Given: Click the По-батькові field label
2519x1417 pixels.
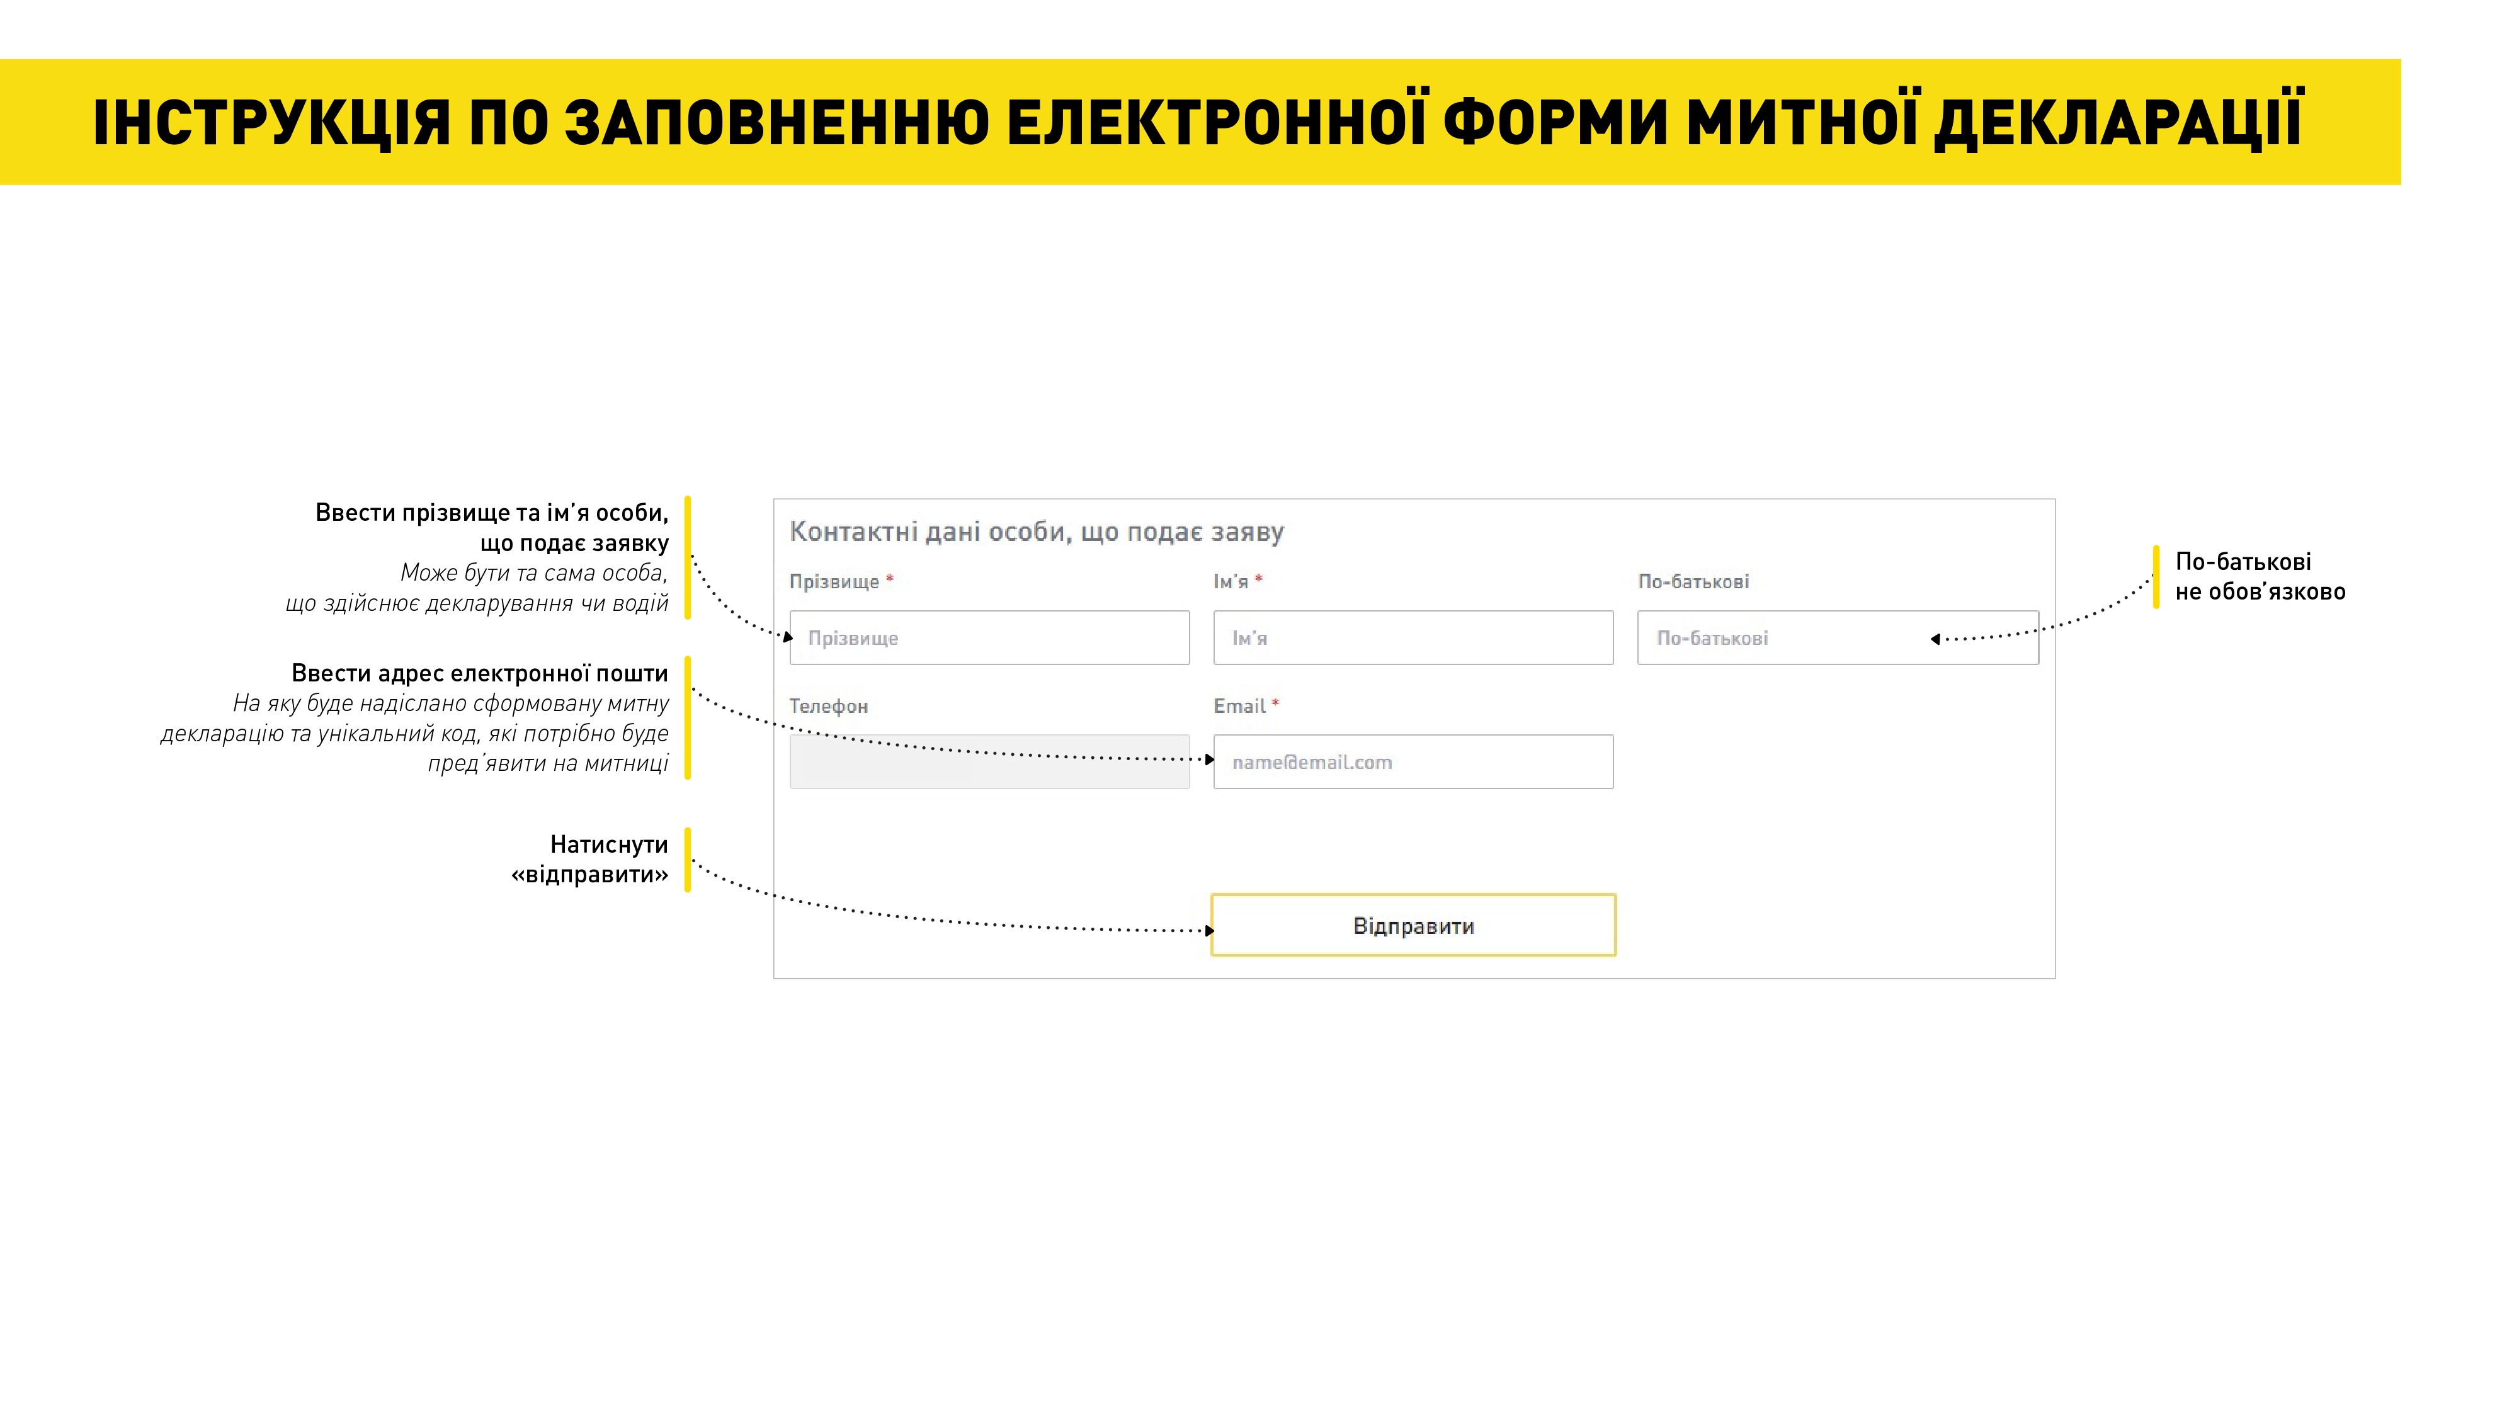Looking at the screenshot, I should 1693,582.
